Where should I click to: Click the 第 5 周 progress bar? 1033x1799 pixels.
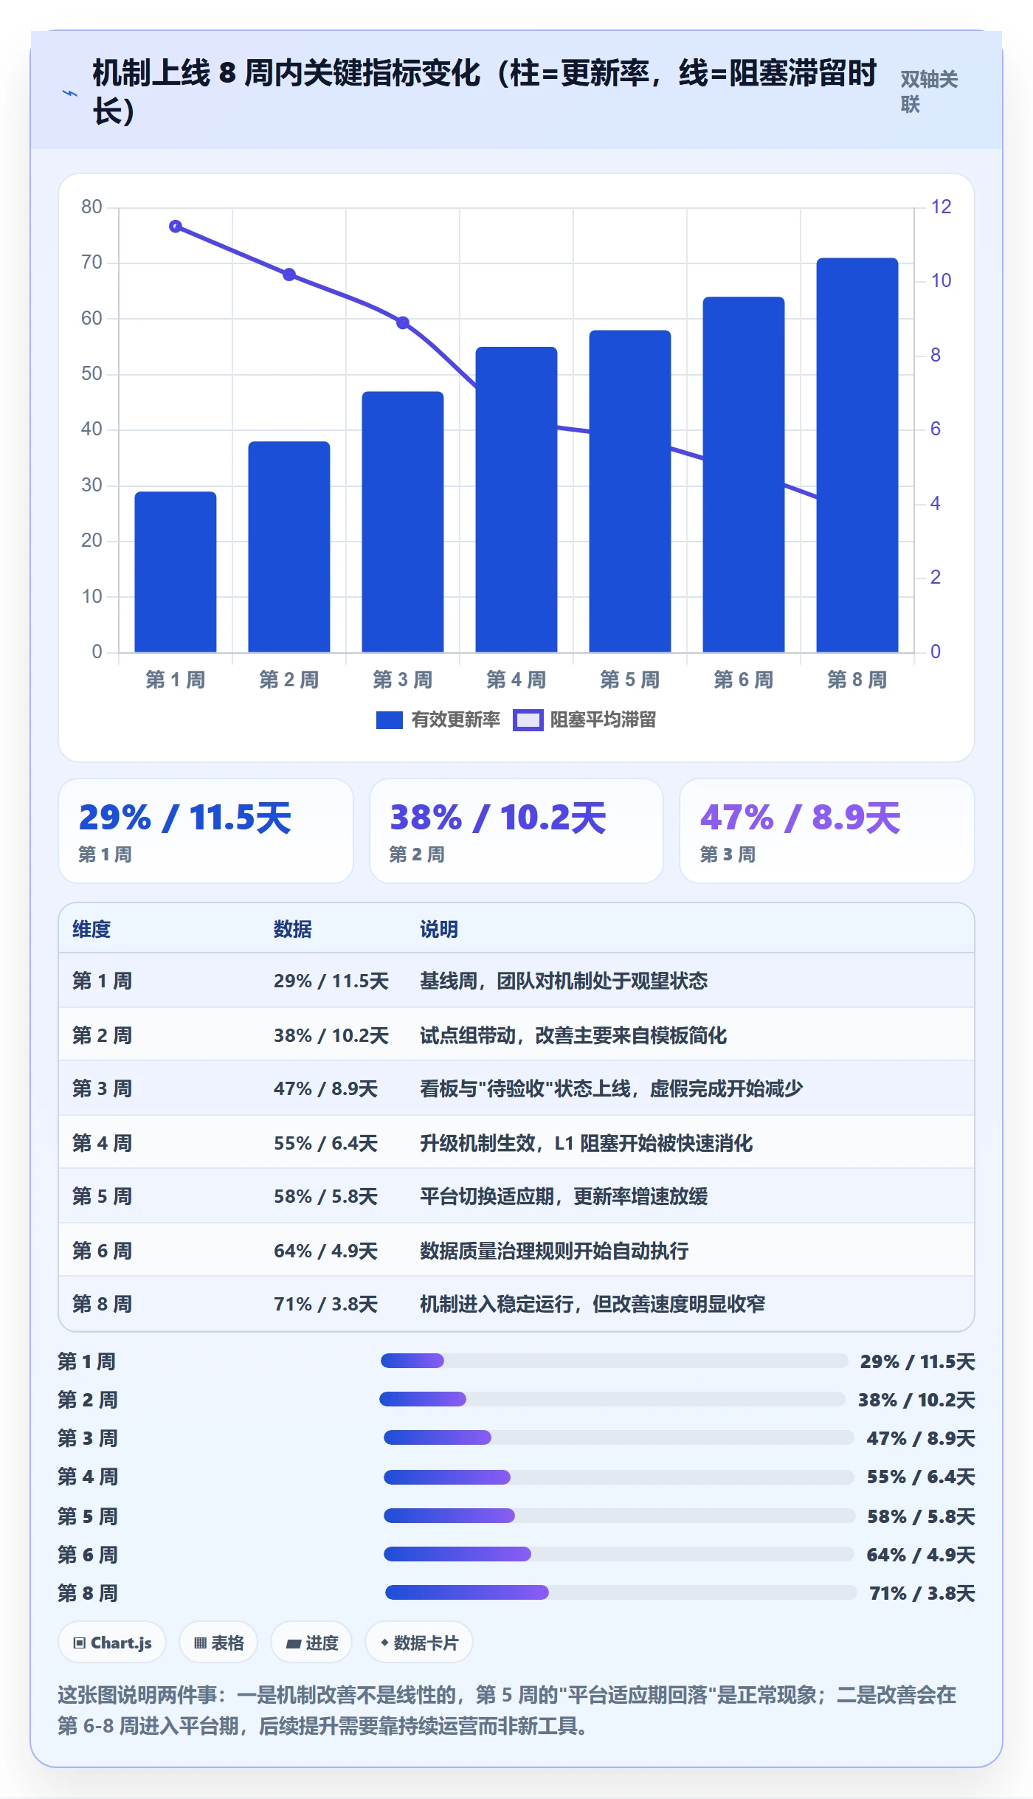619,1516
